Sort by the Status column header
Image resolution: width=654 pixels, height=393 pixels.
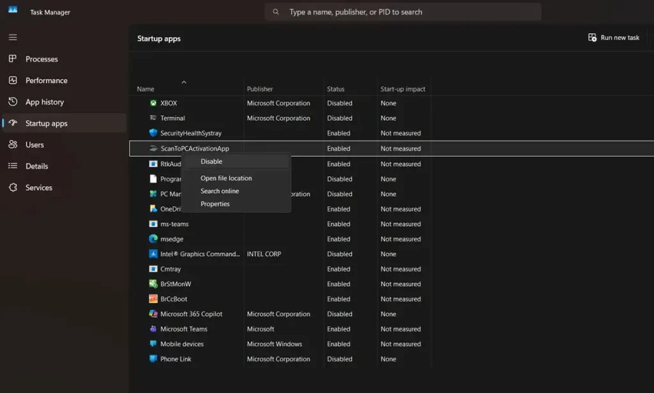[336, 89]
